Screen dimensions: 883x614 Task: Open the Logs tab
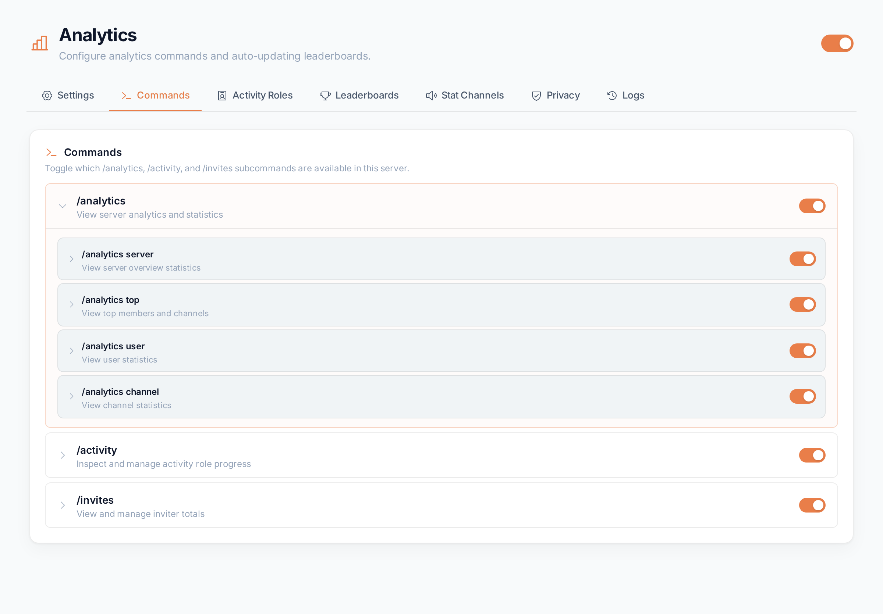pos(625,96)
